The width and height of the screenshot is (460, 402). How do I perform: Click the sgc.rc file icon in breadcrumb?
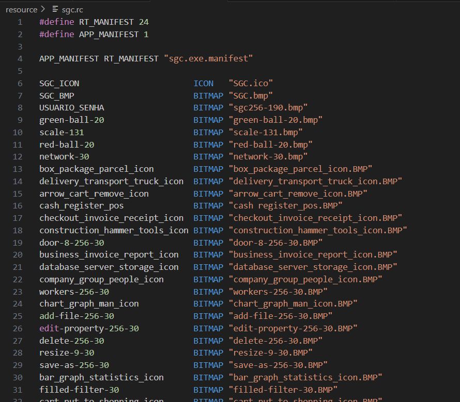coord(55,9)
